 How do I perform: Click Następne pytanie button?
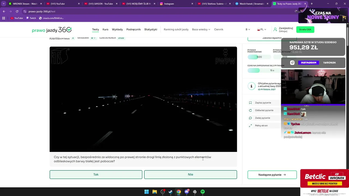[272, 175]
